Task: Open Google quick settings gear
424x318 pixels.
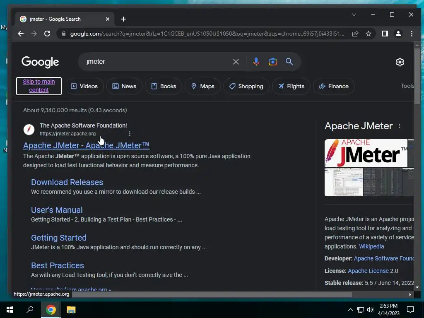Action: point(400,62)
